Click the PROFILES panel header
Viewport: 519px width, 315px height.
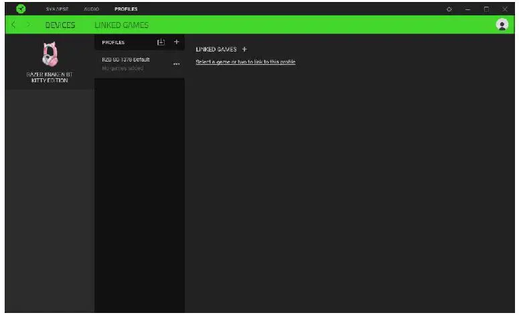pos(113,42)
